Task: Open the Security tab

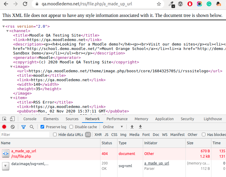Action: (x=187, y=119)
